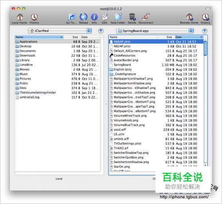Select the unlock.aiff file

pos(156,139)
